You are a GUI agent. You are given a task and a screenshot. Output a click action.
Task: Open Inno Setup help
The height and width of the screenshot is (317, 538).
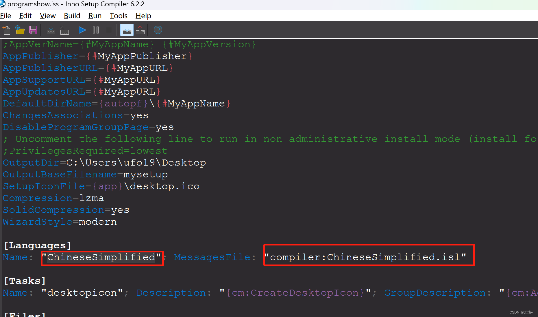[158, 30]
